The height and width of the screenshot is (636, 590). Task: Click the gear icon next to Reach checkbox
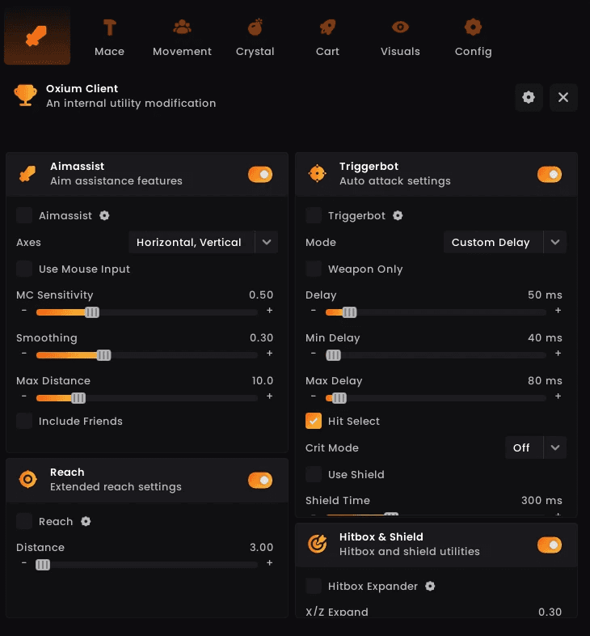(x=86, y=522)
